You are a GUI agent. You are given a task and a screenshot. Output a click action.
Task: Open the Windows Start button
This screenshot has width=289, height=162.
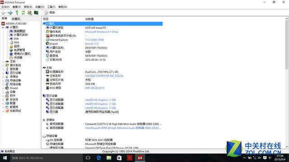point(5,158)
